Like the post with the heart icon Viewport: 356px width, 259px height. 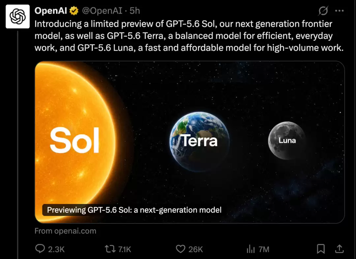pyautogui.click(x=181, y=249)
